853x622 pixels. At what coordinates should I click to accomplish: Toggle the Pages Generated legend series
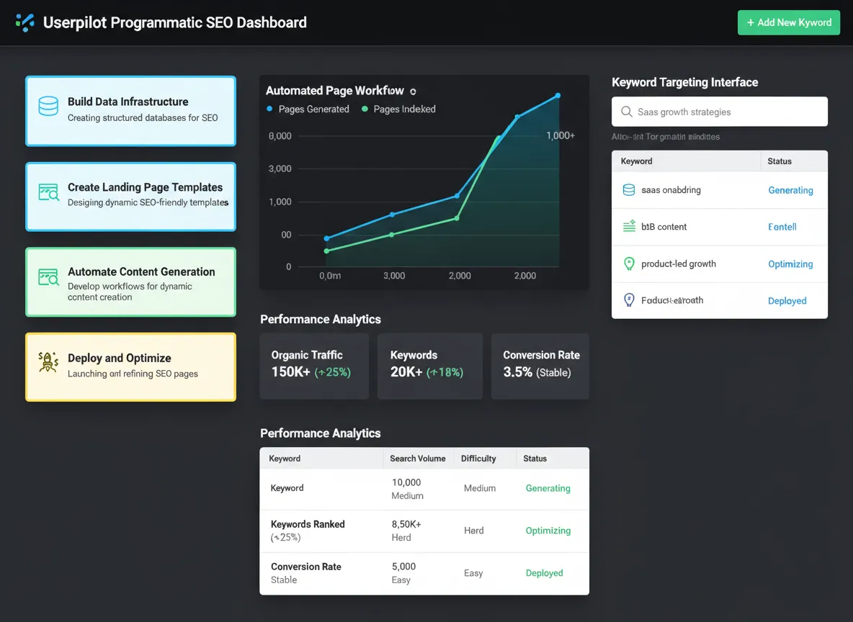pos(308,109)
